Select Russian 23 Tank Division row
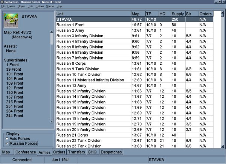226x164 pixels. [x=134, y=146]
